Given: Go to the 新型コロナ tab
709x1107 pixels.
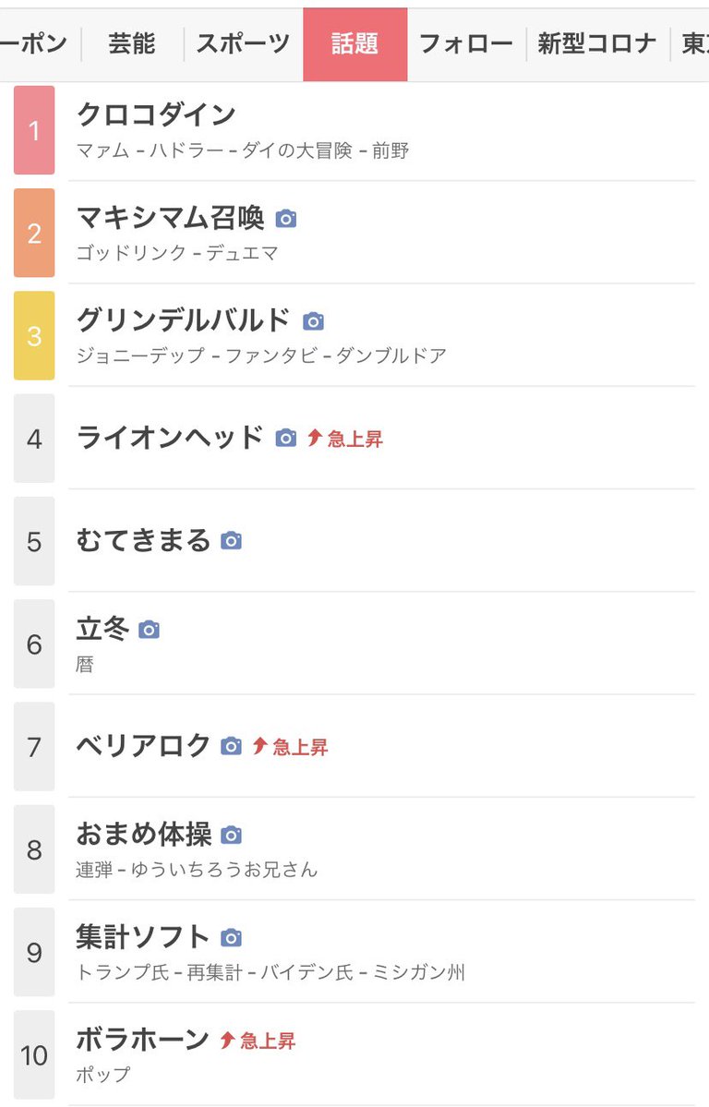Looking at the screenshot, I should point(597,43).
